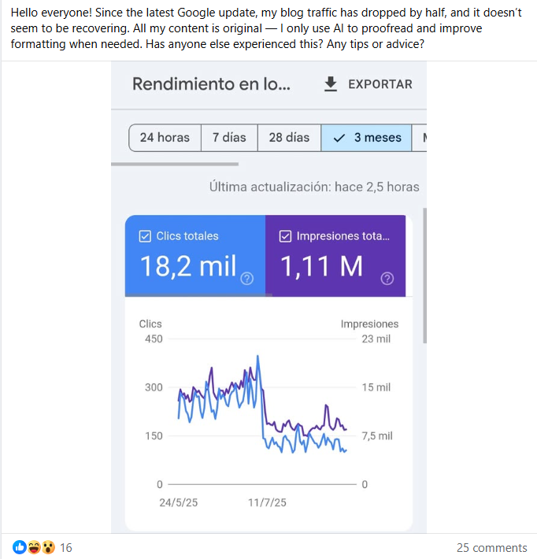537x559 pixels.
Task: Click the vertical scrollbar right of the chart
Action: coord(424,276)
